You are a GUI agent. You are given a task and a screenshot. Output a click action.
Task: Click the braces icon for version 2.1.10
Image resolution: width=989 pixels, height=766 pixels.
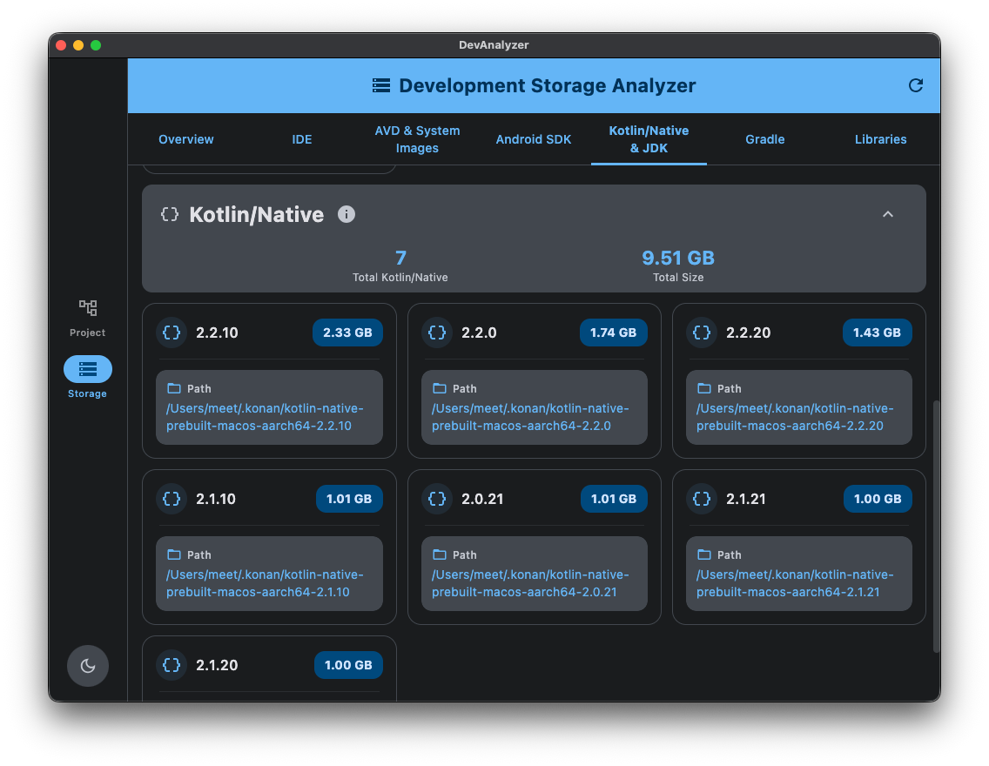point(172,499)
